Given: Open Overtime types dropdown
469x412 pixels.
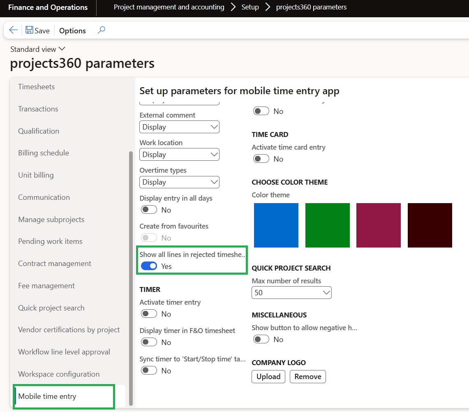Looking at the screenshot, I should pyautogui.click(x=179, y=182).
